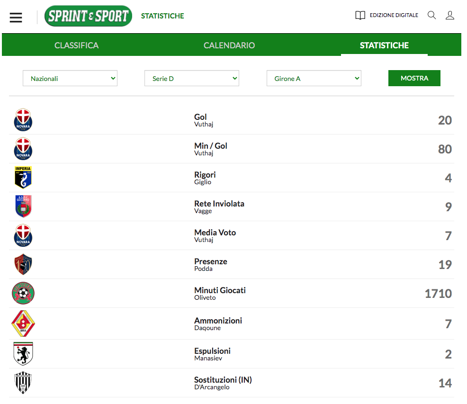This screenshot has height=404, width=467.
Task: Select the Statistiche tab
Action: (x=384, y=45)
